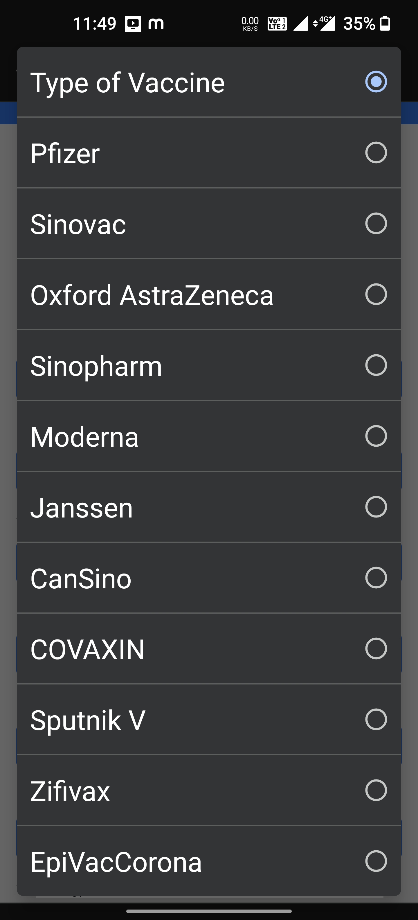Choose the Moderna radio button
The image size is (418, 920).
coord(376,436)
